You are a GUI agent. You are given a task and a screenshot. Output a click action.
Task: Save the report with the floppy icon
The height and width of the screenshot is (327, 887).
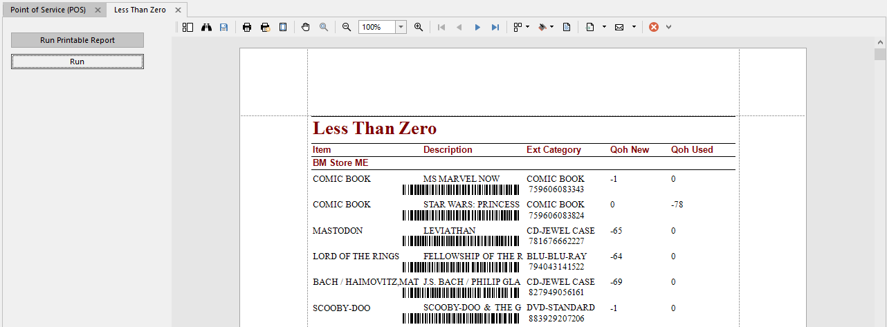coord(223,27)
